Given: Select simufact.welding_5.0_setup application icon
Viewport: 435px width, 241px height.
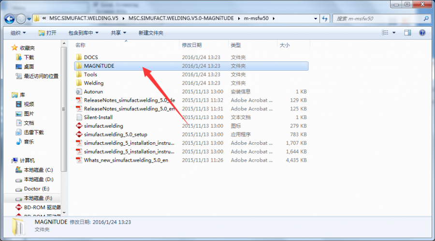Looking at the screenshot, I should point(79,135).
